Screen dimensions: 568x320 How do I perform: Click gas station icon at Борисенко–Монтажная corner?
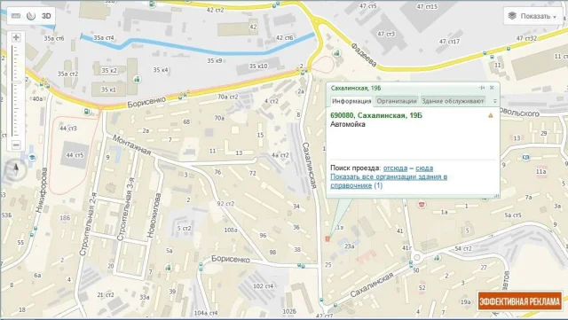coord(87,112)
